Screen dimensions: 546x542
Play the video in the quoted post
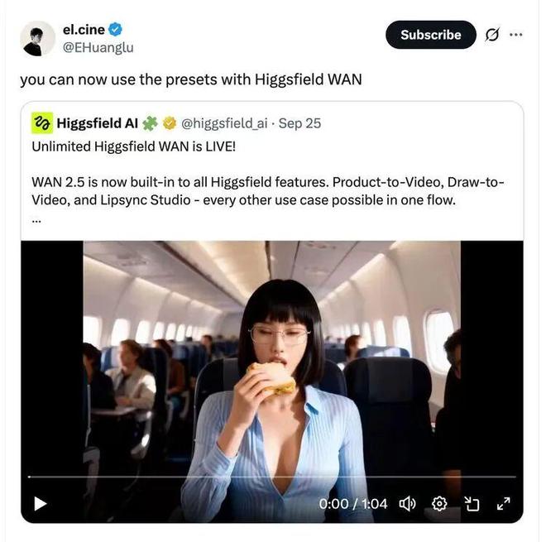[40, 503]
